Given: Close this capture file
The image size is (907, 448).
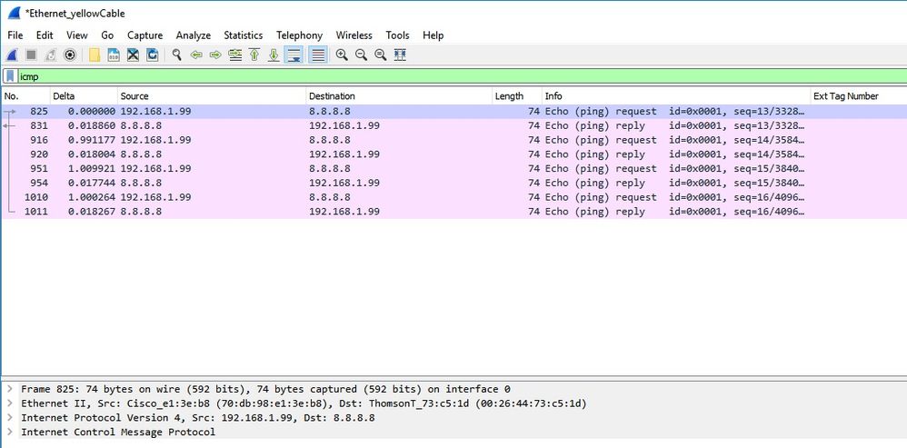Looking at the screenshot, I should pos(133,55).
